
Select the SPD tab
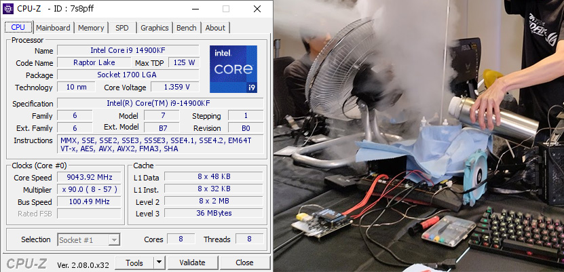[122, 28]
